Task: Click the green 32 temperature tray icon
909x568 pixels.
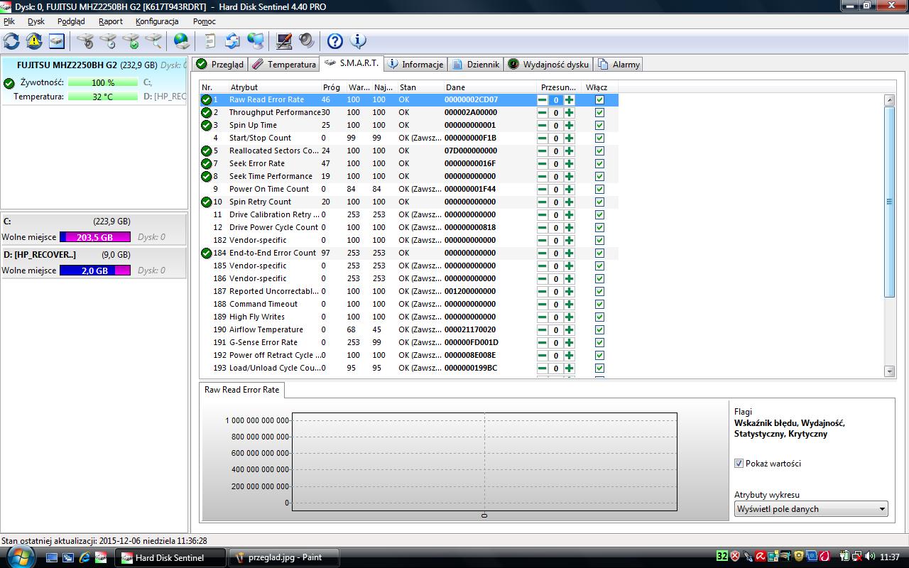Action: 722,557
